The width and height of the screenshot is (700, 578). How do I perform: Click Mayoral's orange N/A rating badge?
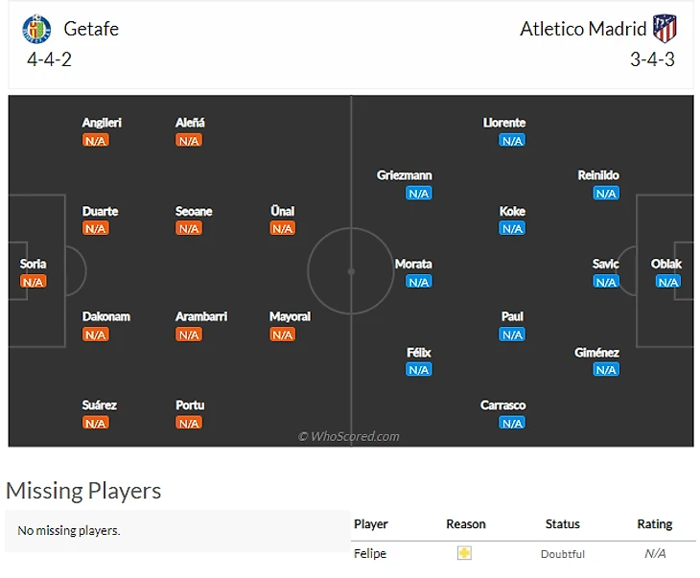click(282, 335)
